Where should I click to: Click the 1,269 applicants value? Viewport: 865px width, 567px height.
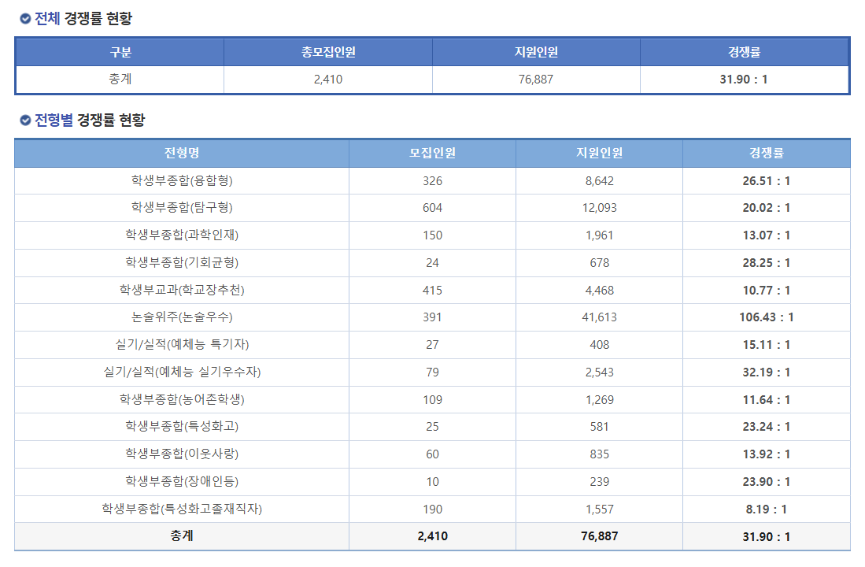pyautogui.click(x=600, y=400)
